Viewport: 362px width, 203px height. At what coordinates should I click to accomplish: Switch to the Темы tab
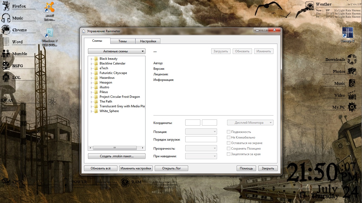[122, 41]
